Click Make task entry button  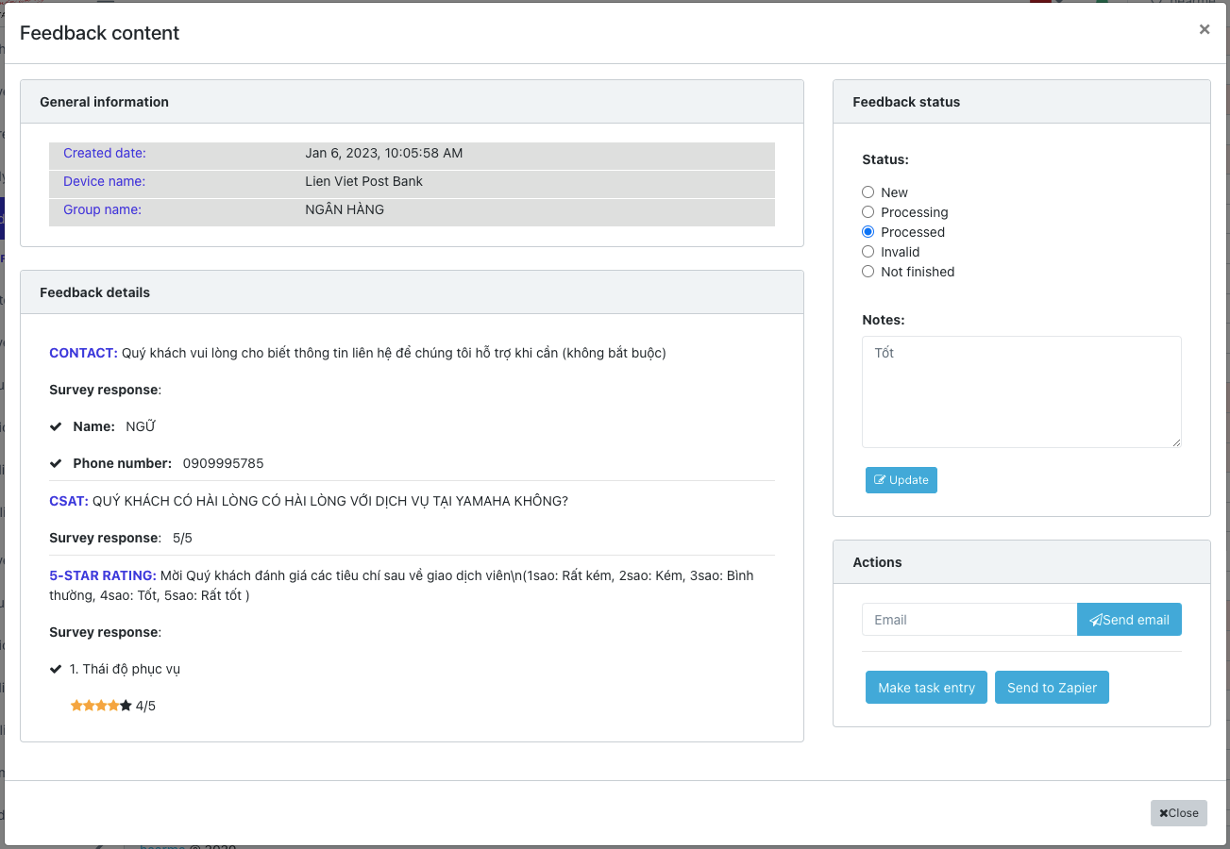[926, 688]
